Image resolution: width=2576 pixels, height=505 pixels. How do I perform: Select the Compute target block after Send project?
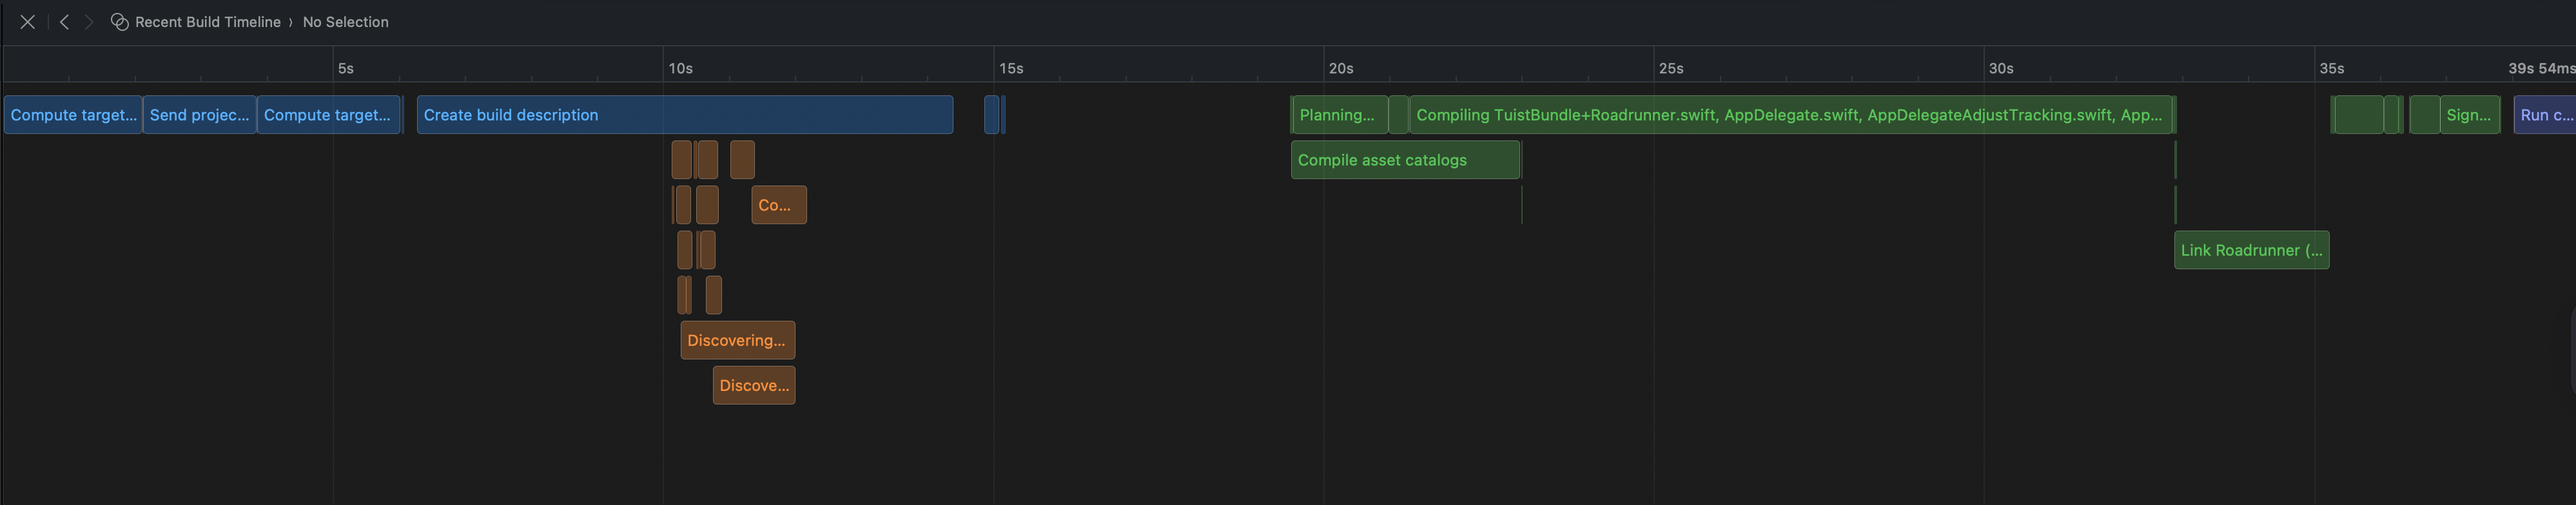coord(329,115)
